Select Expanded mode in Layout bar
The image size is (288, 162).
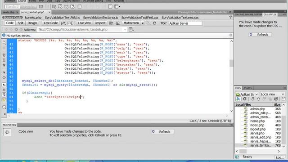pos(28,6)
